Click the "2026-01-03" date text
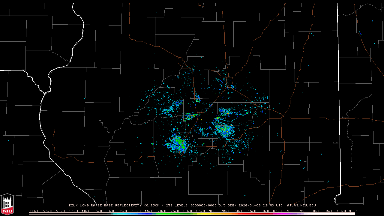 coord(250,205)
